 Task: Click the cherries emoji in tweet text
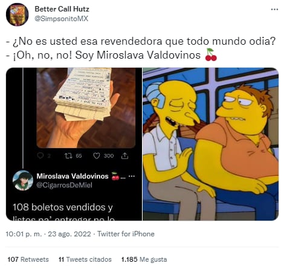coord(211,54)
